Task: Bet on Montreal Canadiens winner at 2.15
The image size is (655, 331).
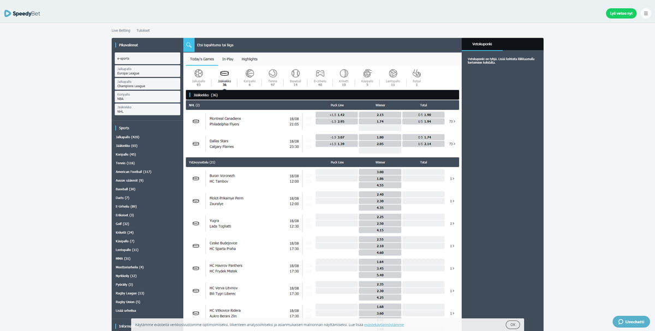Action: pyautogui.click(x=380, y=115)
